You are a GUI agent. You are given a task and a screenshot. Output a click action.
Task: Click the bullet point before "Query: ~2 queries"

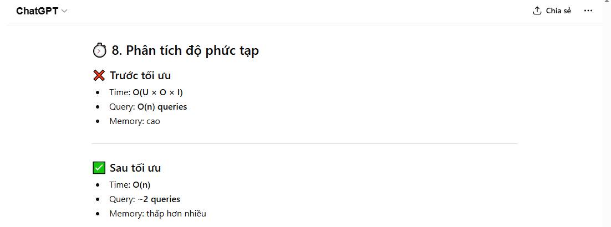(x=98, y=199)
